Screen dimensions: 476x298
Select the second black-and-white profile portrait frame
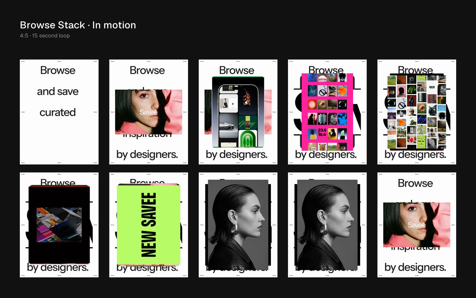coord(327,225)
